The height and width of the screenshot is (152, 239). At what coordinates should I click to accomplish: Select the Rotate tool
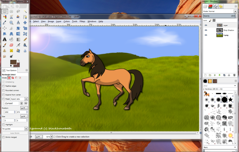click(x=18, y=28)
